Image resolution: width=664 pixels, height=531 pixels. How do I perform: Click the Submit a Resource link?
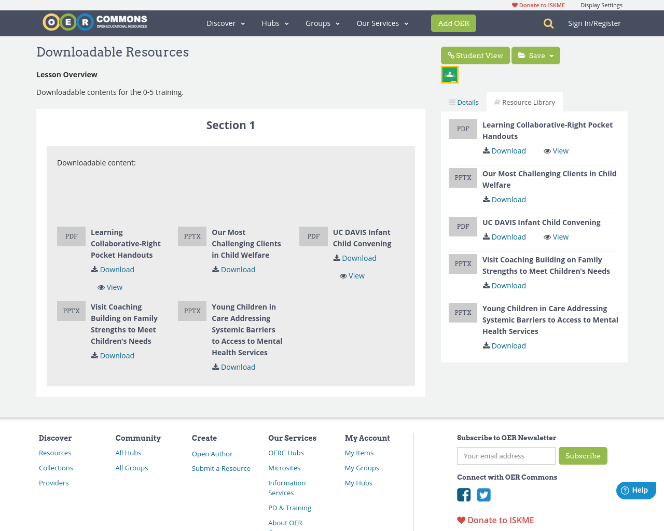221,468
